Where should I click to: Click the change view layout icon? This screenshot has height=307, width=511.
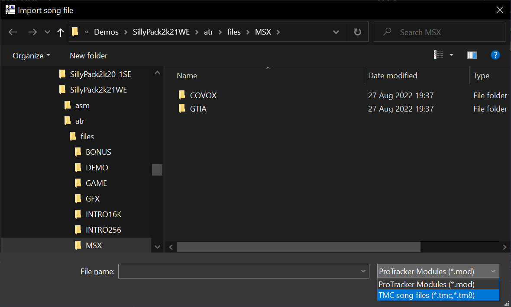coord(439,55)
